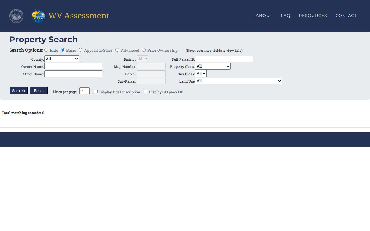Open the ABOUT menu item
The height and width of the screenshot is (231, 370).
(264, 16)
